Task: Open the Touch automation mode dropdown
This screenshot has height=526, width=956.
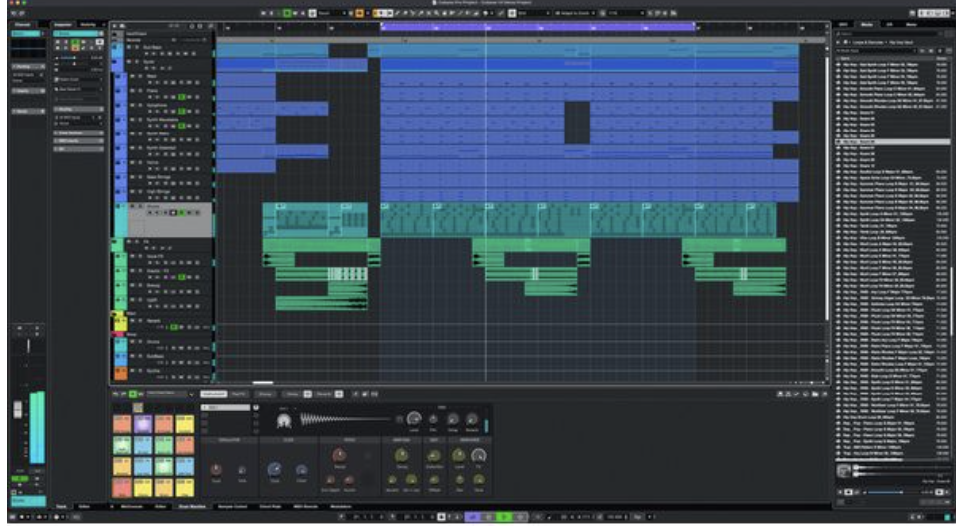Action: point(331,13)
